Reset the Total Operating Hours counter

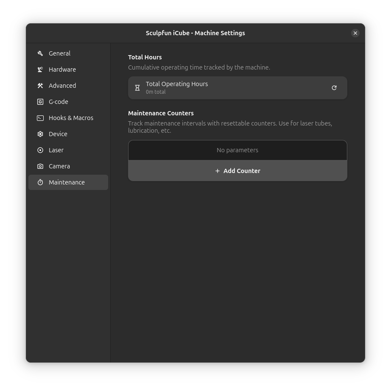334,87
